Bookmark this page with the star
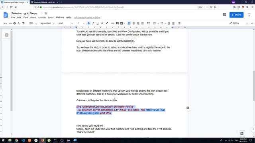Screen dimensions: 255x143 (x=215, y=7)
